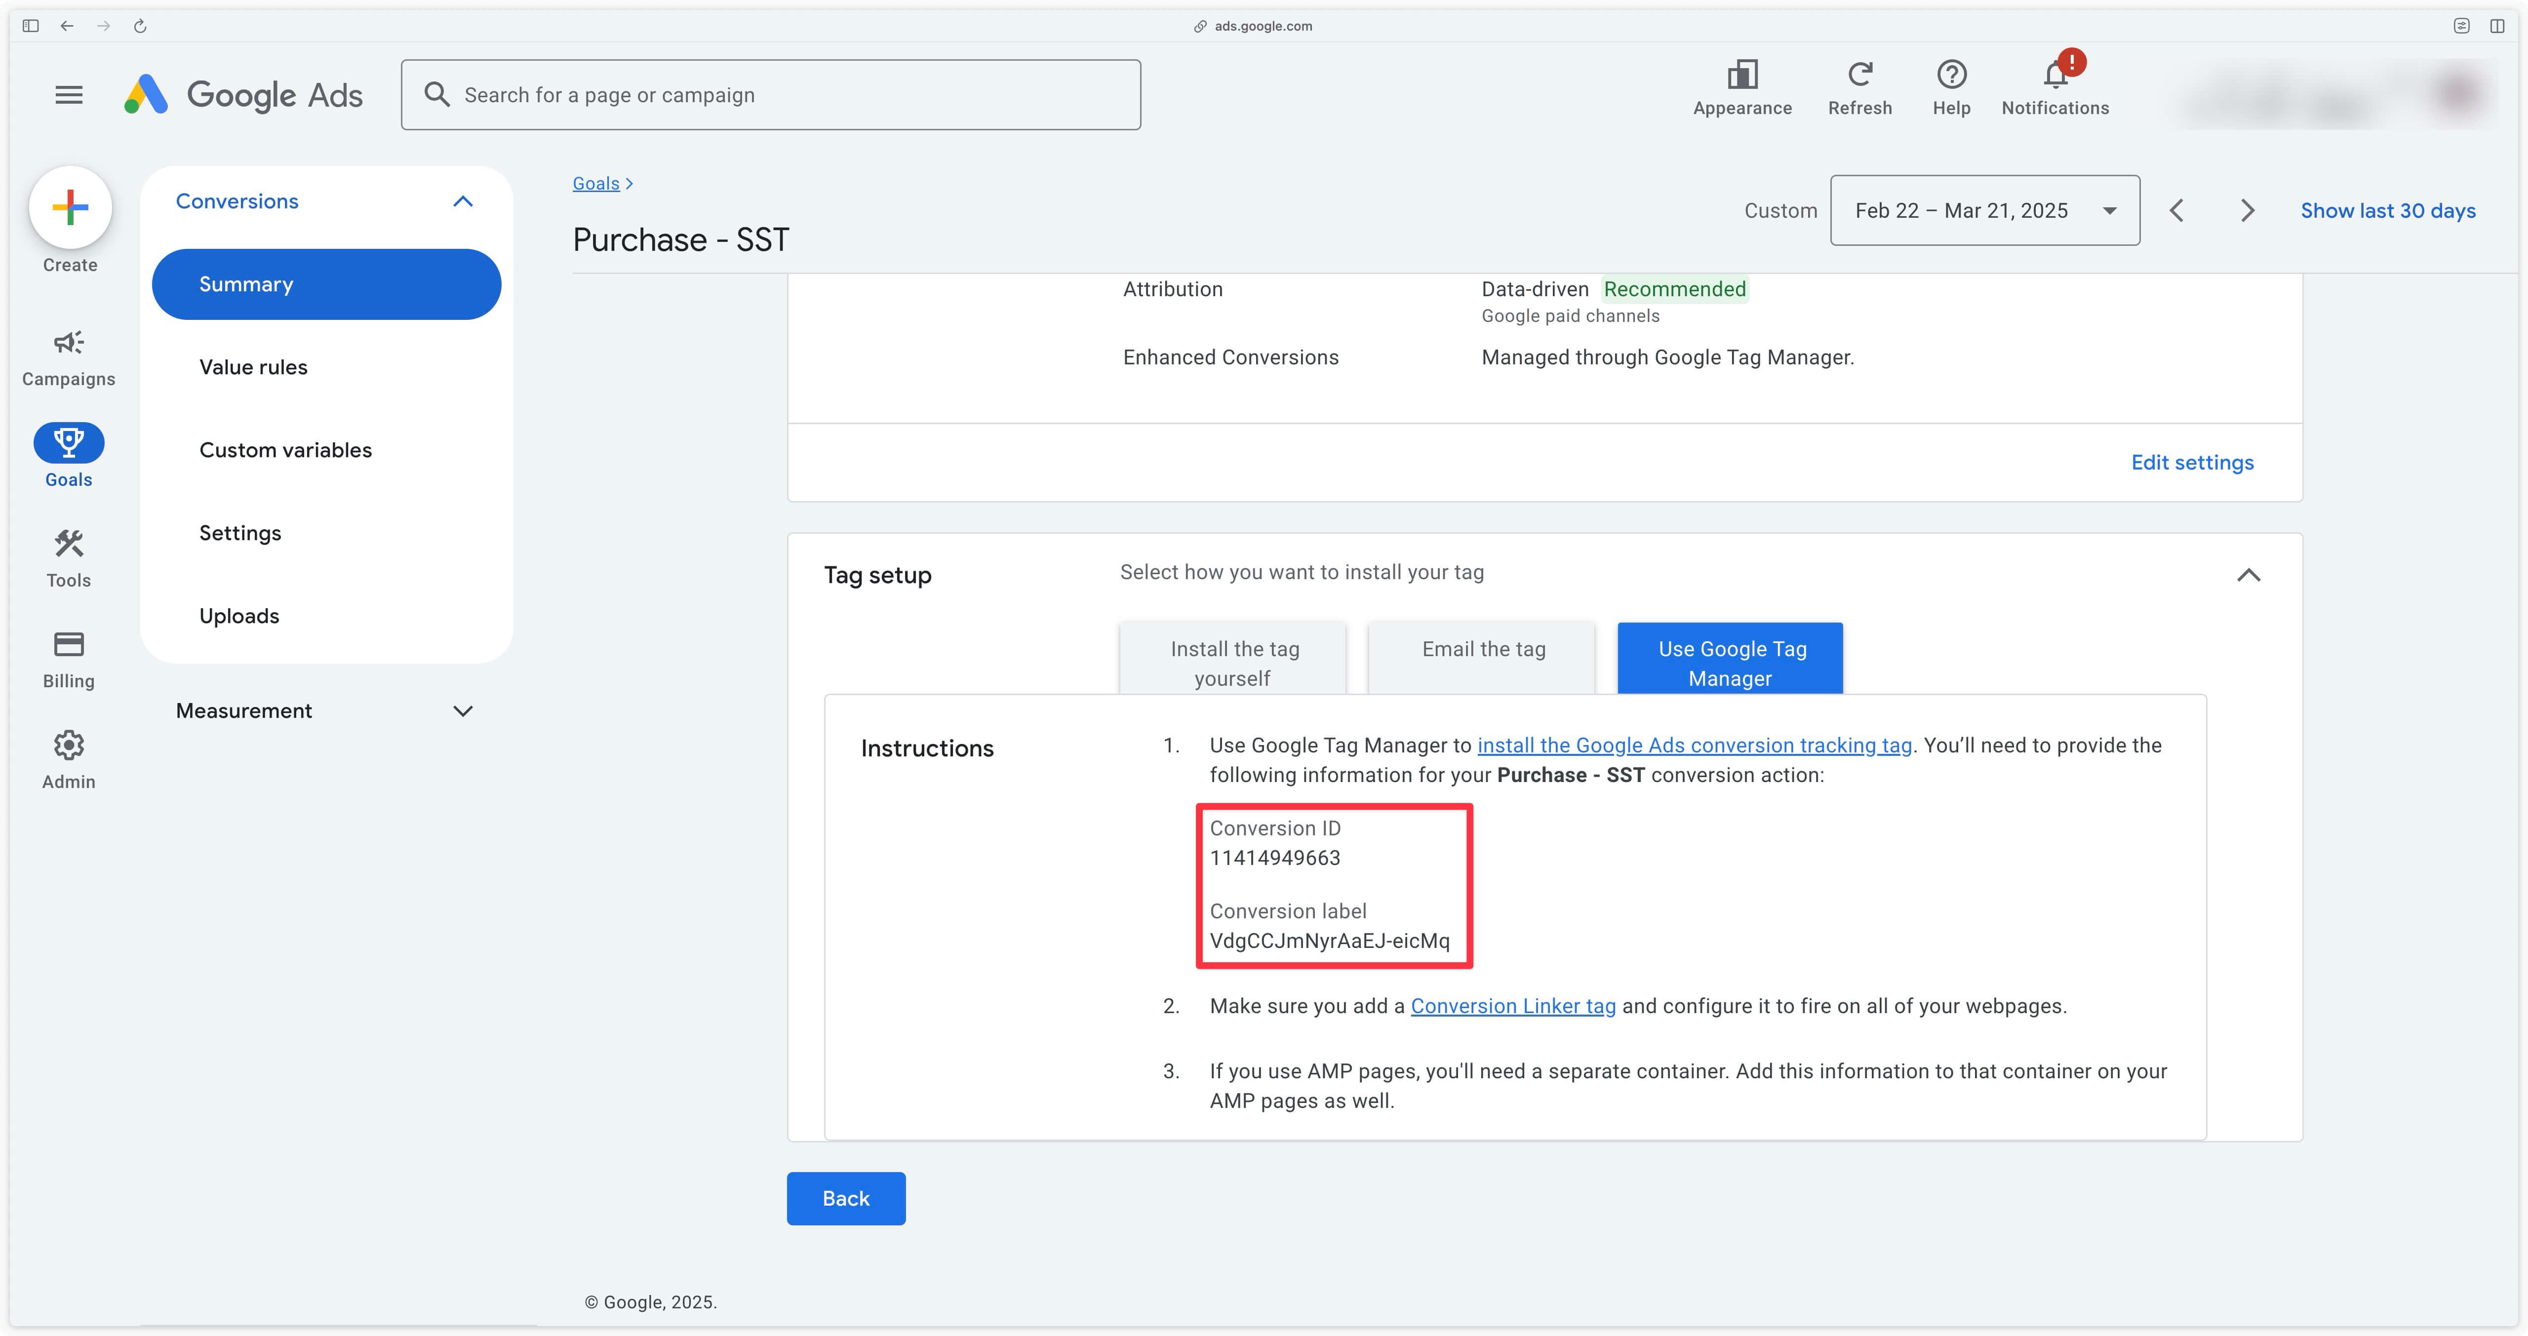Image resolution: width=2528 pixels, height=1336 pixels.
Task: Collapse the Conversions menu section
Action: coord(462,201)
